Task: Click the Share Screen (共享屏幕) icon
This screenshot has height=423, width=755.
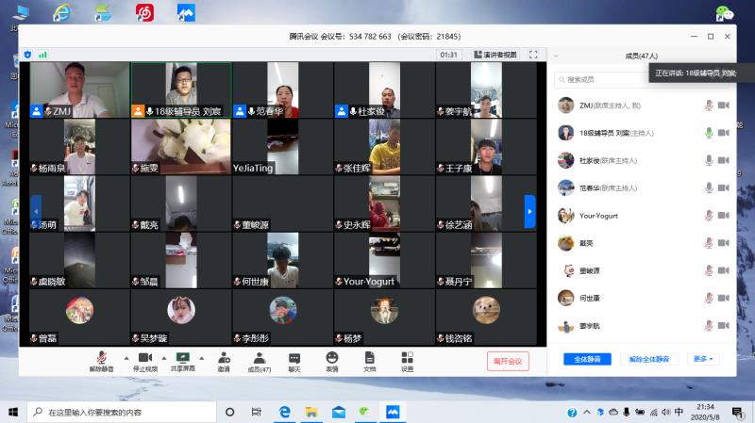Action: pyautogui.click(x=183, y=359)
